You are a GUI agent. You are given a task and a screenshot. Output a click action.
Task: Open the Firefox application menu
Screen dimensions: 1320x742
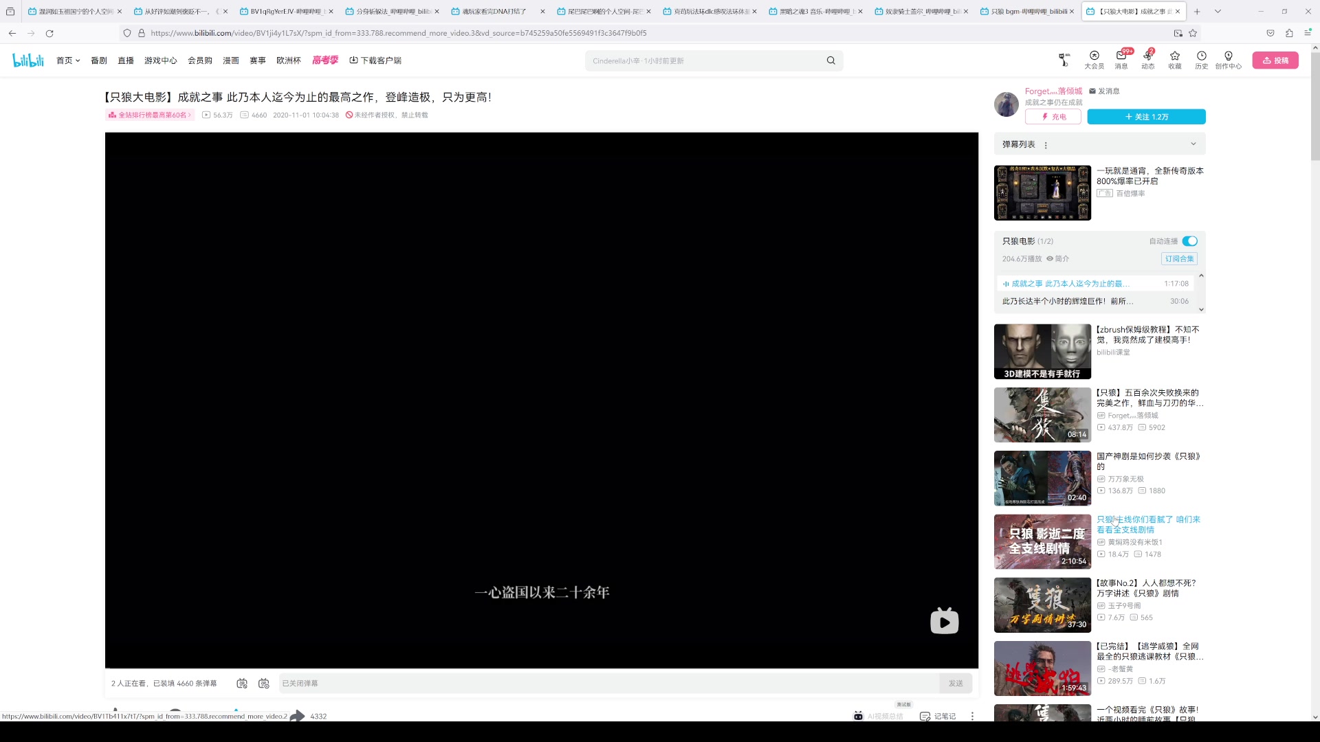coord(1308,33)
